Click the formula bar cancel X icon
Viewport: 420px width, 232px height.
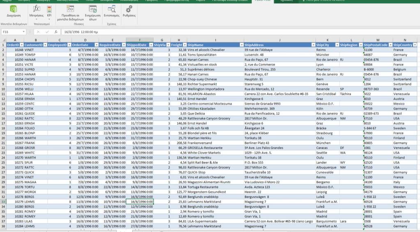click(38, 32)
